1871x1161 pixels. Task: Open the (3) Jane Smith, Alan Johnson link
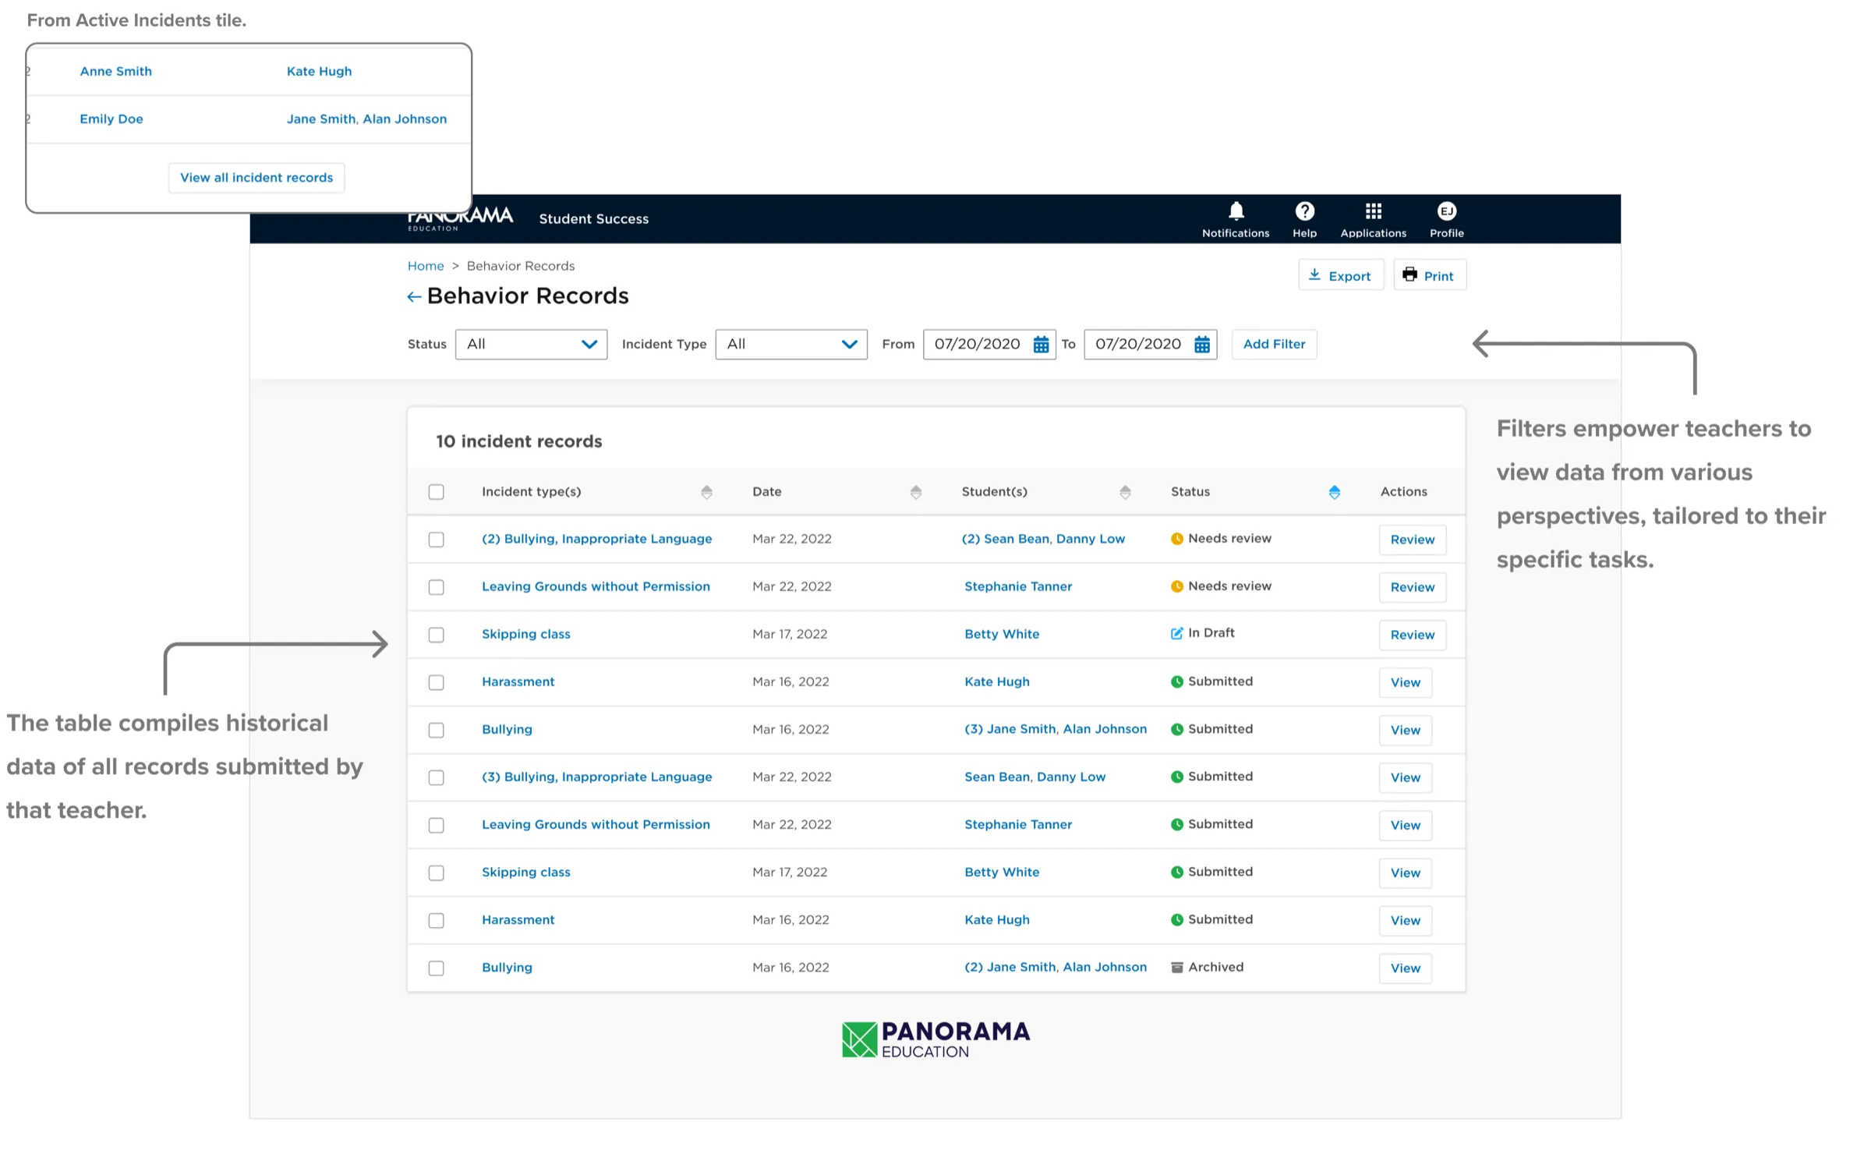[x=1055, y=729]
